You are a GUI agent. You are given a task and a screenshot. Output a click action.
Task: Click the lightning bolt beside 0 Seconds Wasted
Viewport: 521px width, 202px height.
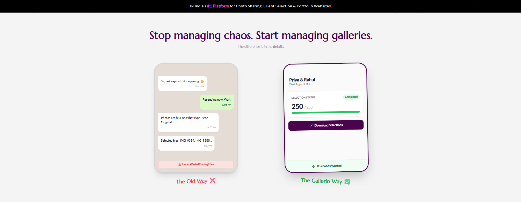pos(313,166)
